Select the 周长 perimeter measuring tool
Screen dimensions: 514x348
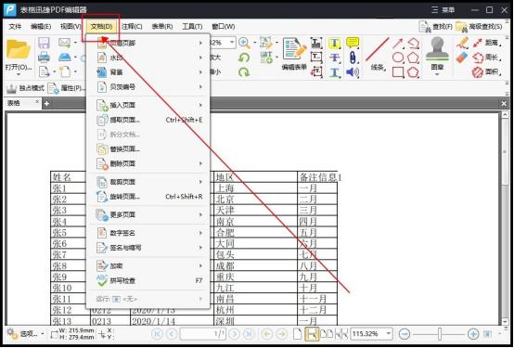(x=487, y=58)
